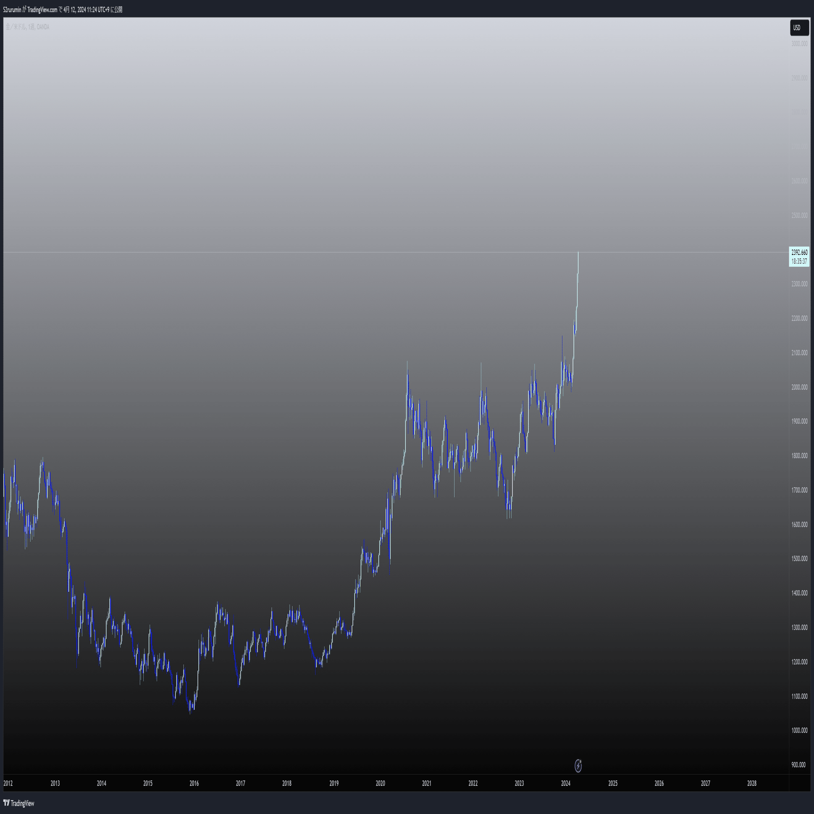
Task: Click the lightning bolt event icon
Action: point(578,766)
